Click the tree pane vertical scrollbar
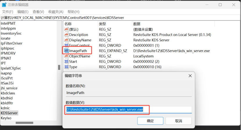Image resolution: width=241 pixels, height=130 pixels. pyautogui.click(x=59, y=67)
